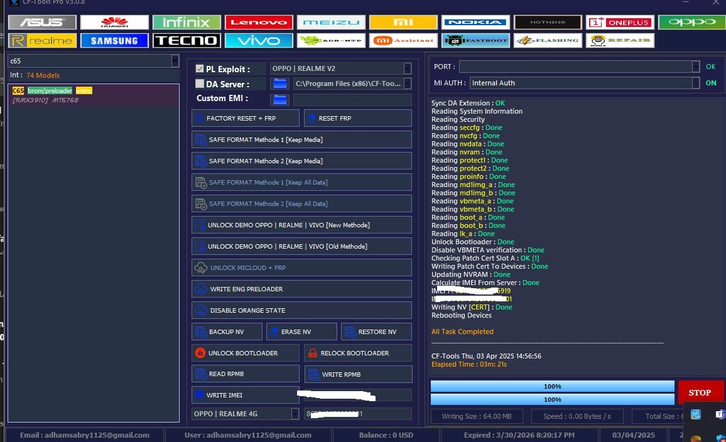Click the lower 100% progress bar
The width and height of the screenshot is (726, 442).
click(553, 399)
